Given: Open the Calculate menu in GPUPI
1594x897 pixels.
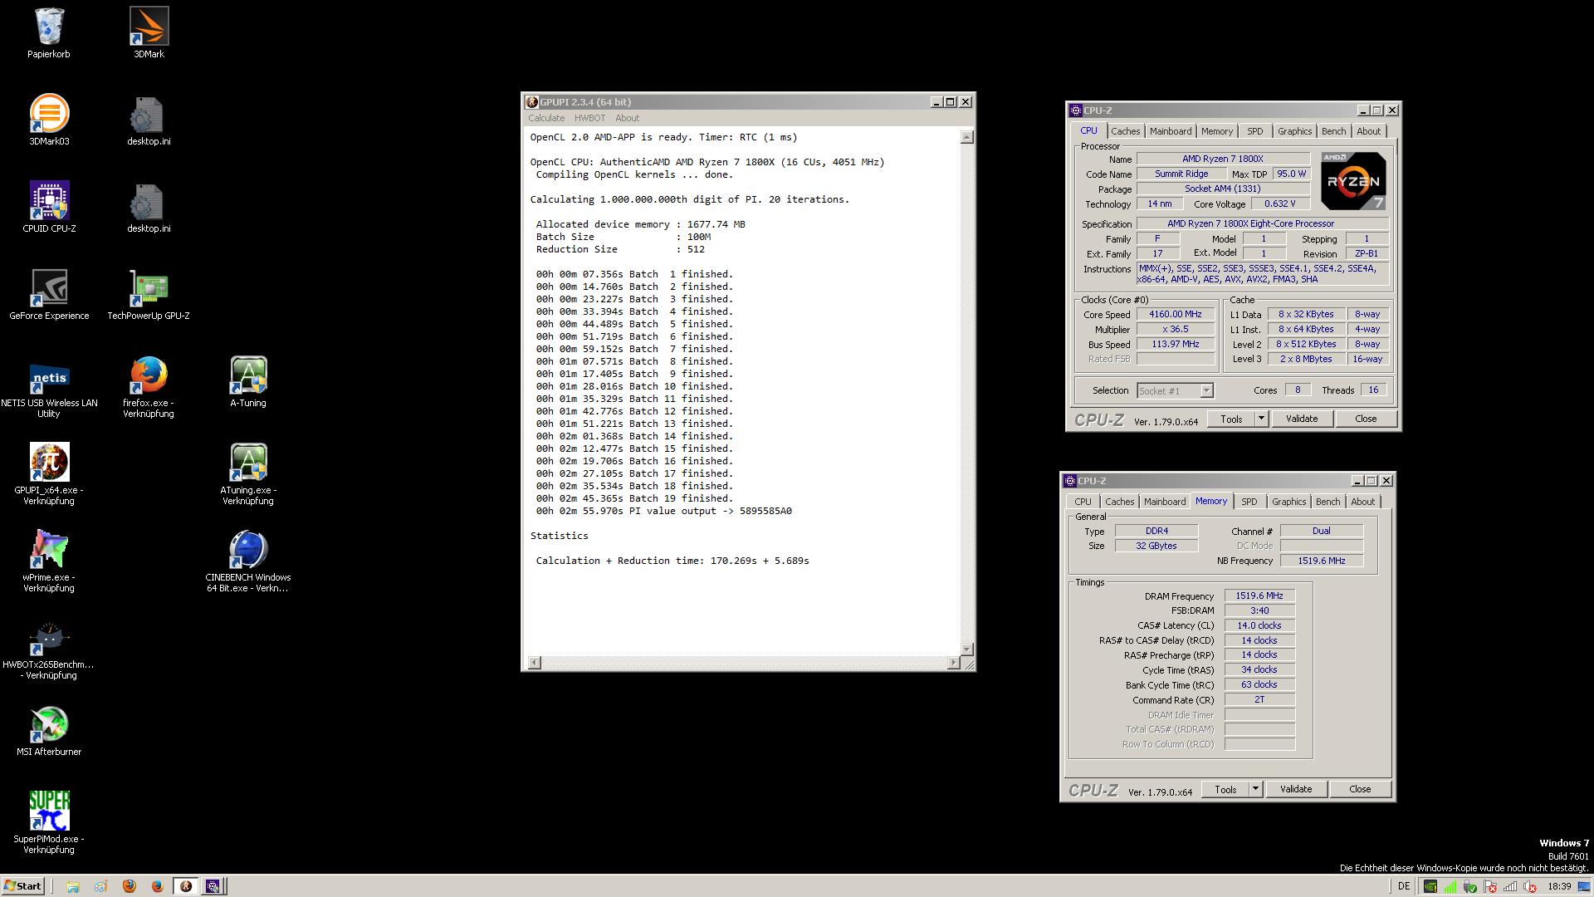Looking at the screenshot, I should click(x=546, y=118).
